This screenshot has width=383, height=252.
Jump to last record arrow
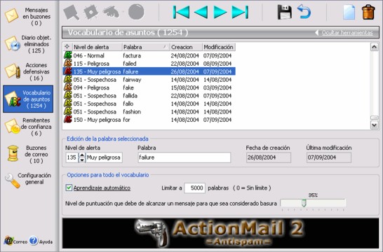[x=240, y=12]
